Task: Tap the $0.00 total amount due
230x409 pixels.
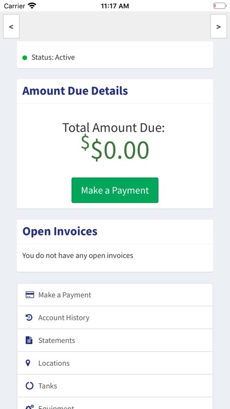Action: (x=115, y=149)
